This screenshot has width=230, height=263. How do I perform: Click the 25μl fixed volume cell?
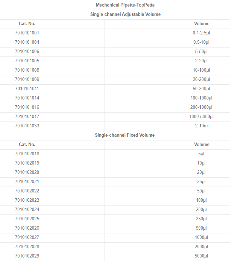(202, 182)
